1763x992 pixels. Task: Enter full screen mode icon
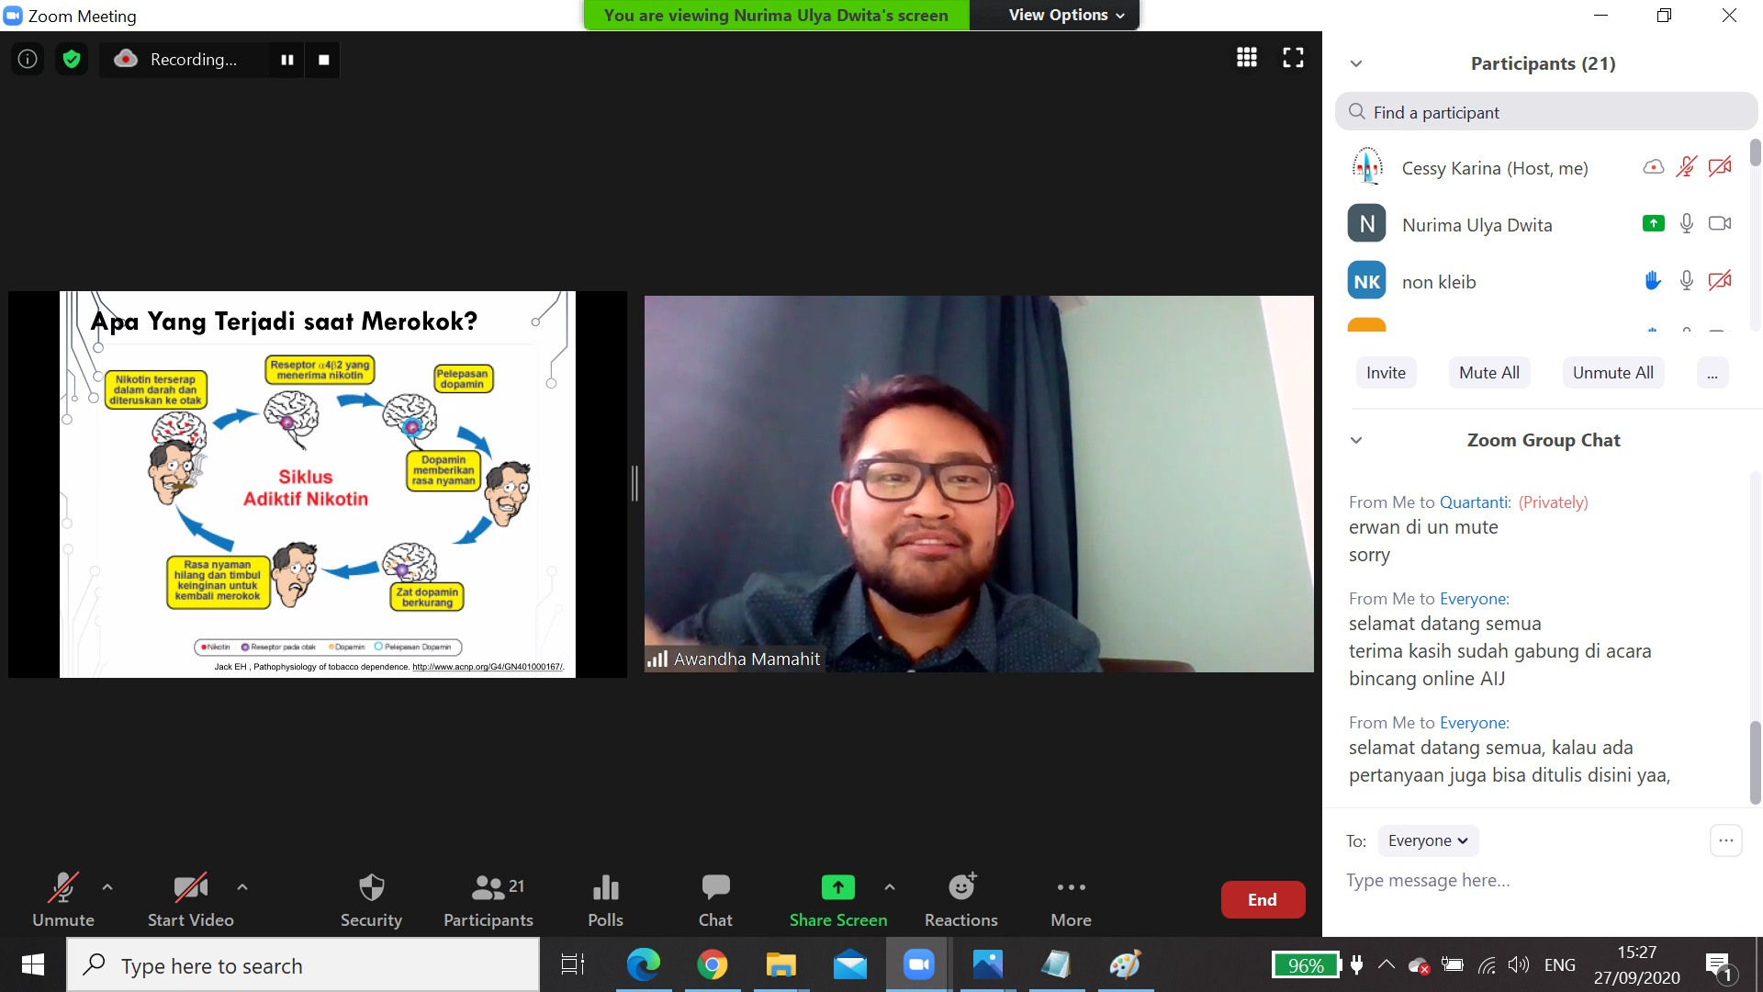tap(1293, 58)
